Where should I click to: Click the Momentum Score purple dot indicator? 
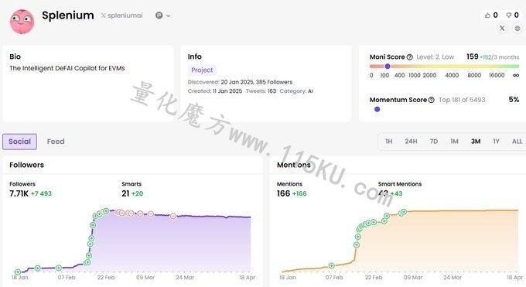tap(377, 109)
